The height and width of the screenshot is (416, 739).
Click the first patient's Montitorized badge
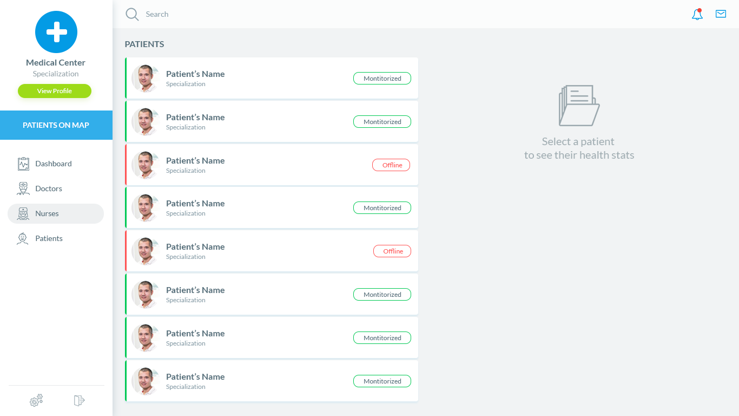(382, 79)
